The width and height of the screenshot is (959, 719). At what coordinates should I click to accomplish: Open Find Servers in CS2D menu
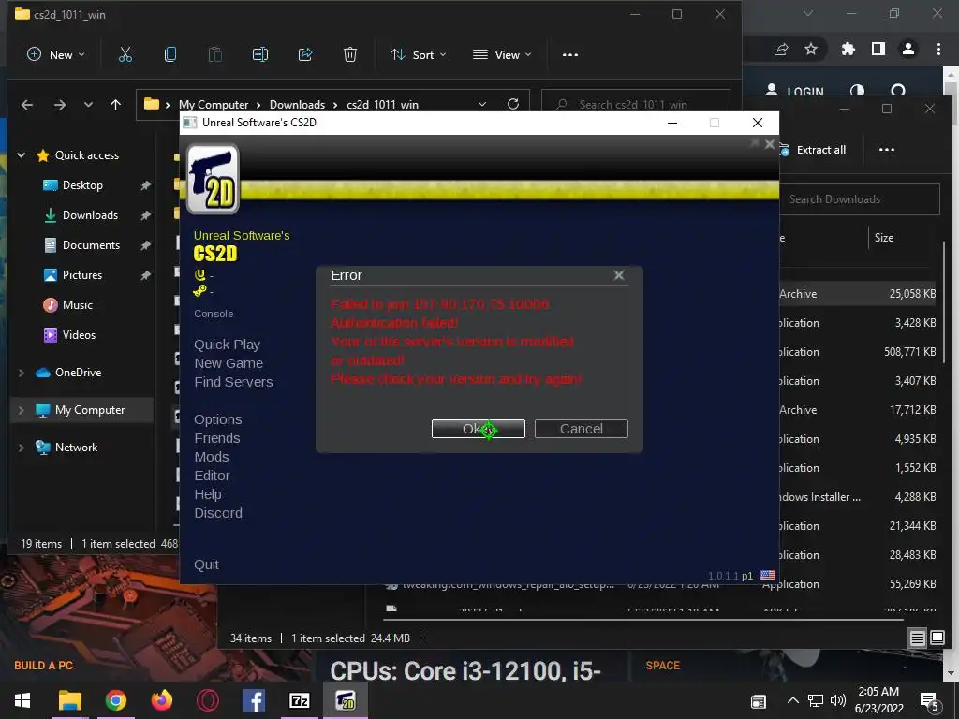tap(233, 382)
